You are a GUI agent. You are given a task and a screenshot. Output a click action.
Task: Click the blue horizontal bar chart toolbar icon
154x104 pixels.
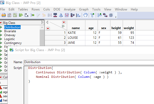pyautogui.click(x=78, y=15)
